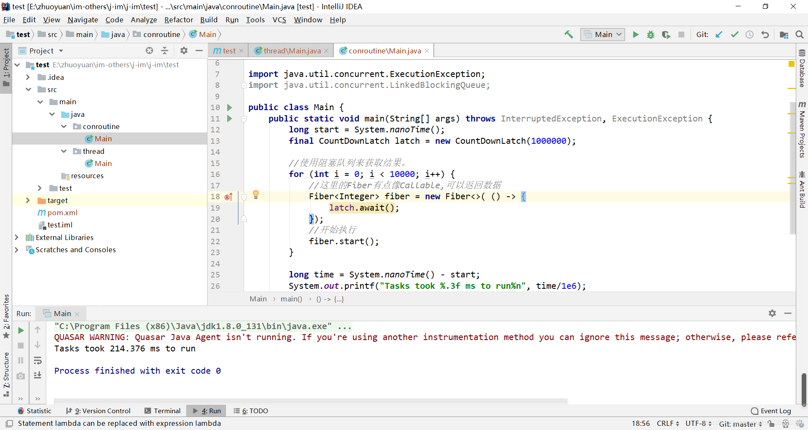Open Project panel settings gear
Image resolution: width=808 pixels, height=430 pixels.
184,50
